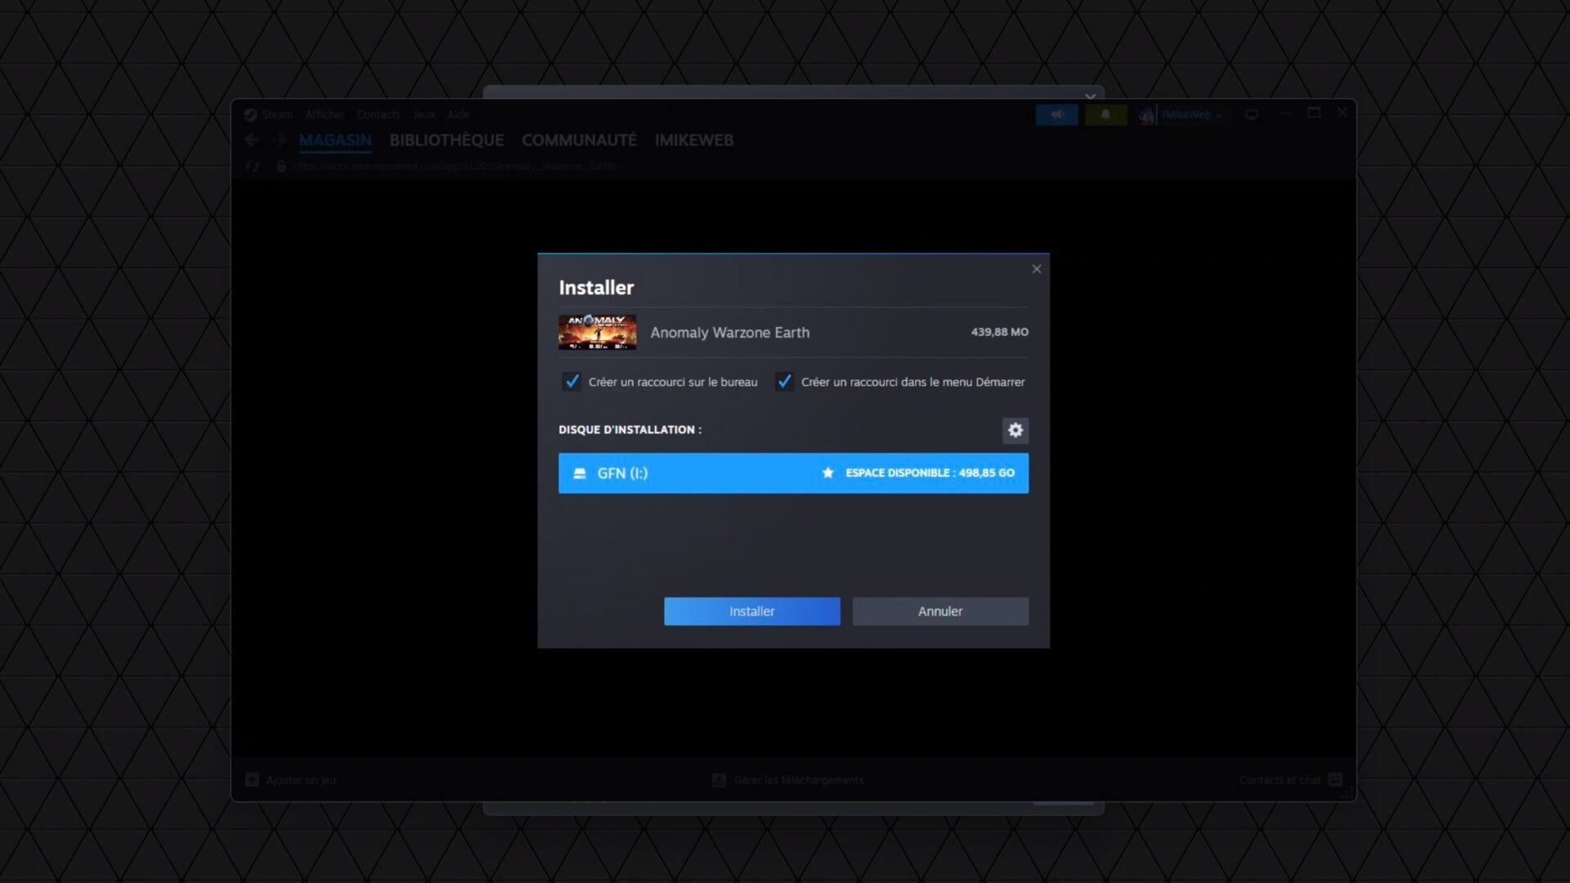
Task: Click the friends chat icon at bottom right
Action: pos(1335,779)
